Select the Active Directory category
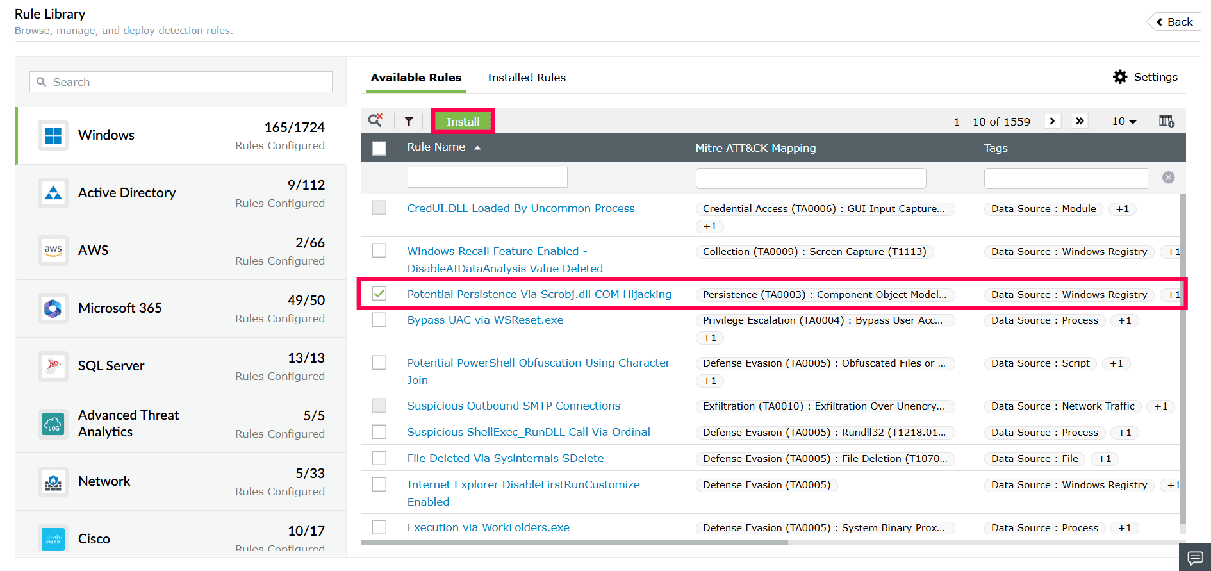1211x571 pixels. coord(181,194)
